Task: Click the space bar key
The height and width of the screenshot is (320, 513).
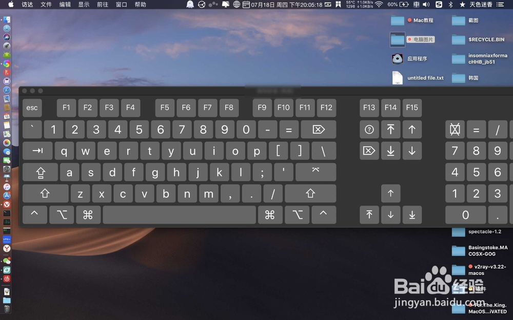Action: point(179,215)
